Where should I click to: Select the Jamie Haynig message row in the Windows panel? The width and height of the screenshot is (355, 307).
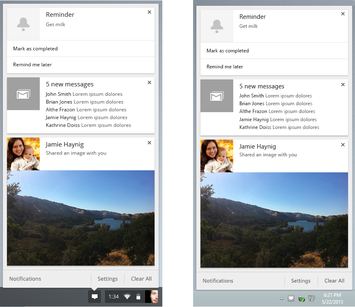278,120
